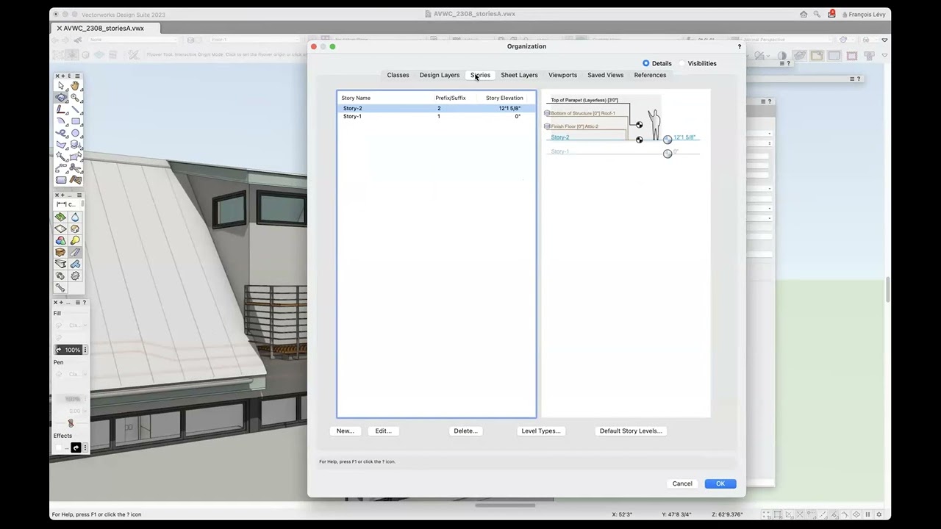Viewport: 941px width, 529px height.
Task: Click the steel I-beam Detailing tool set
Action: click(x=61, y=264)
